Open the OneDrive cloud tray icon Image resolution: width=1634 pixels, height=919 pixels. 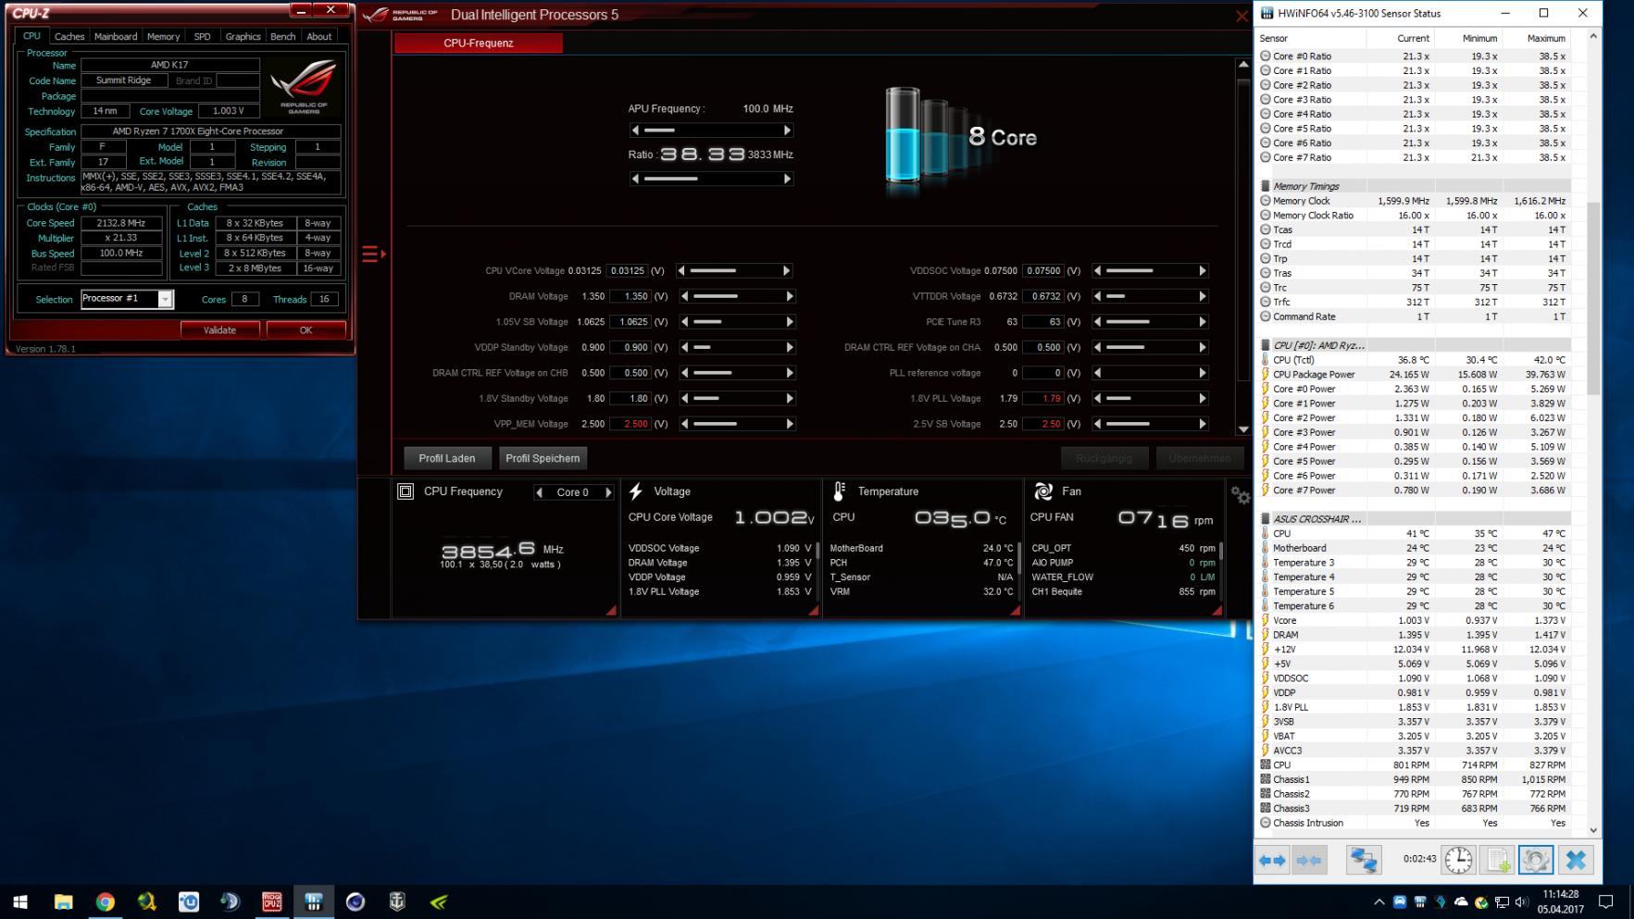[1460, 902]
